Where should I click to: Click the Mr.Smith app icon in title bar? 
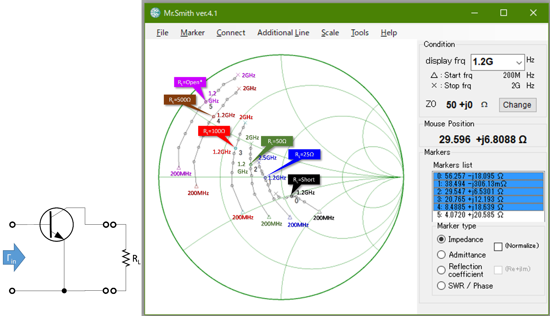coord(155,13)
